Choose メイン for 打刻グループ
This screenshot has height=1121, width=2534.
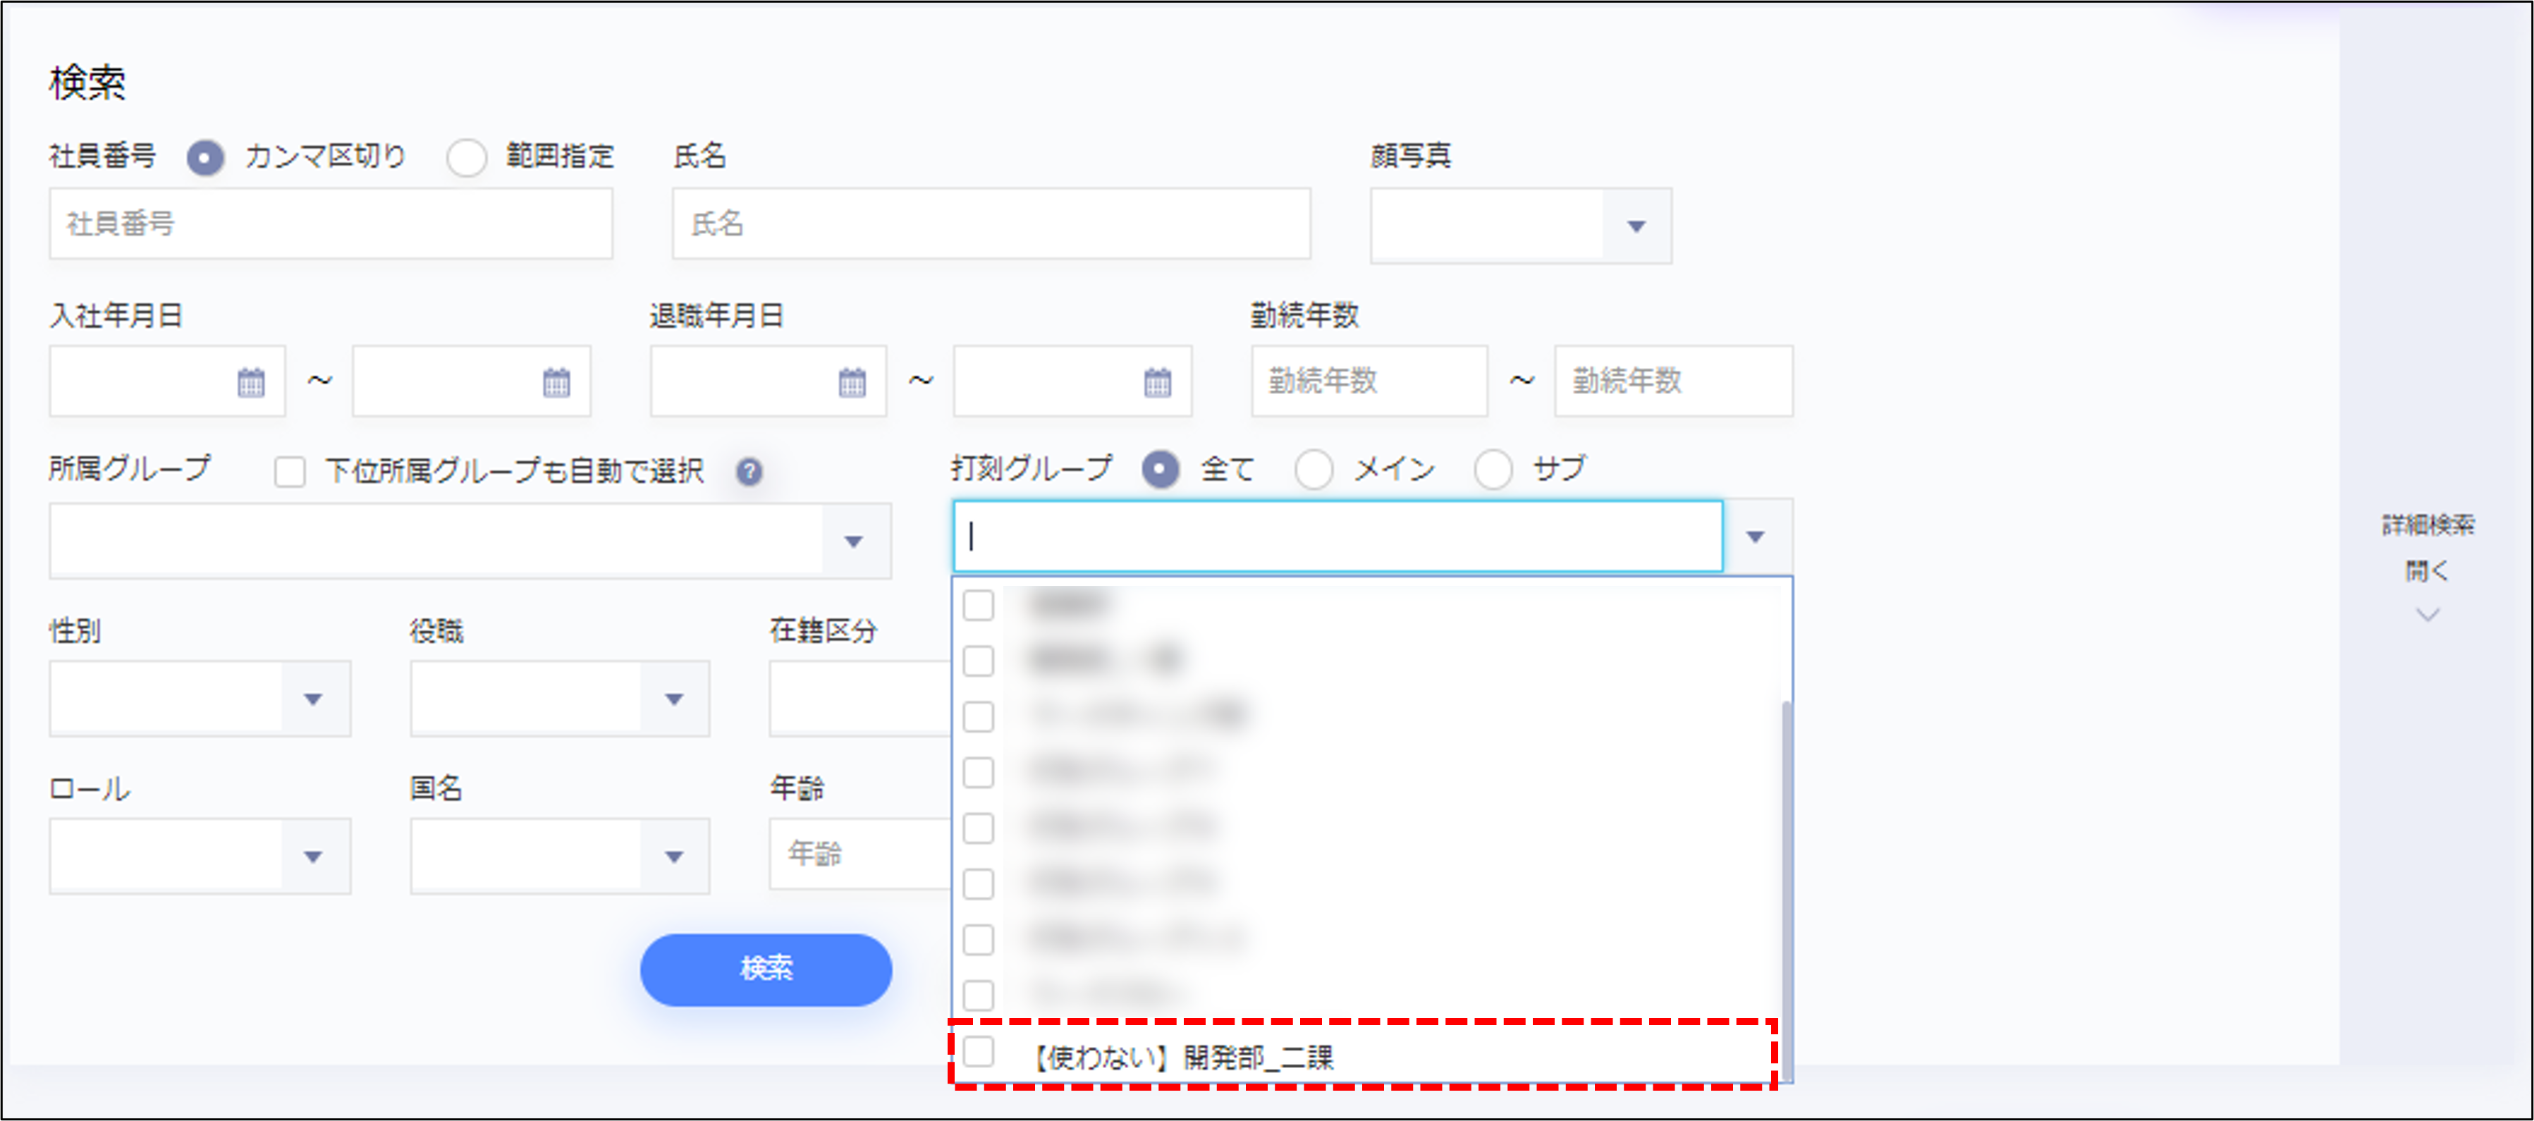point(1314,470)
